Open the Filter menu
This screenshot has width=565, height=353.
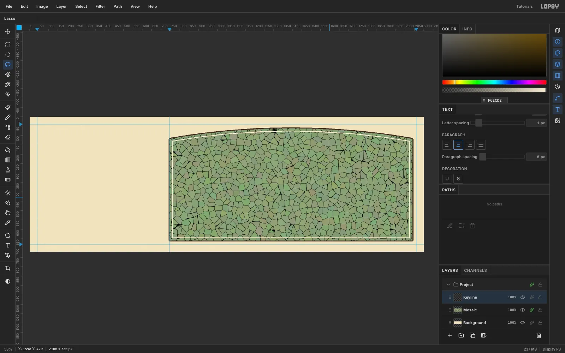100,6
